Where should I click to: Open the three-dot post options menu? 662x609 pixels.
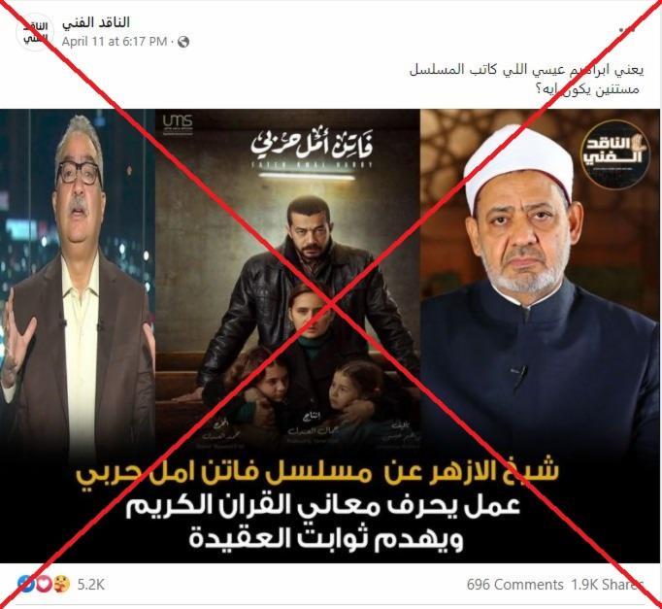(x=627, y=29)
